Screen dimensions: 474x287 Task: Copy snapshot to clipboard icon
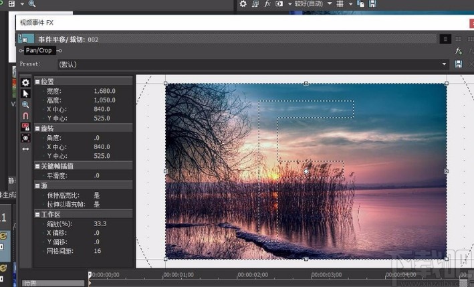pyautogui.click(x=360, y=4)
